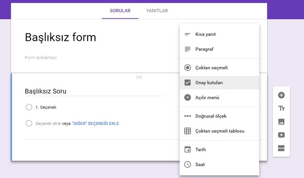Viewport: 304px width, 178px height.
Task: Select the Tarih calendar icon
Action: (188, 150)
